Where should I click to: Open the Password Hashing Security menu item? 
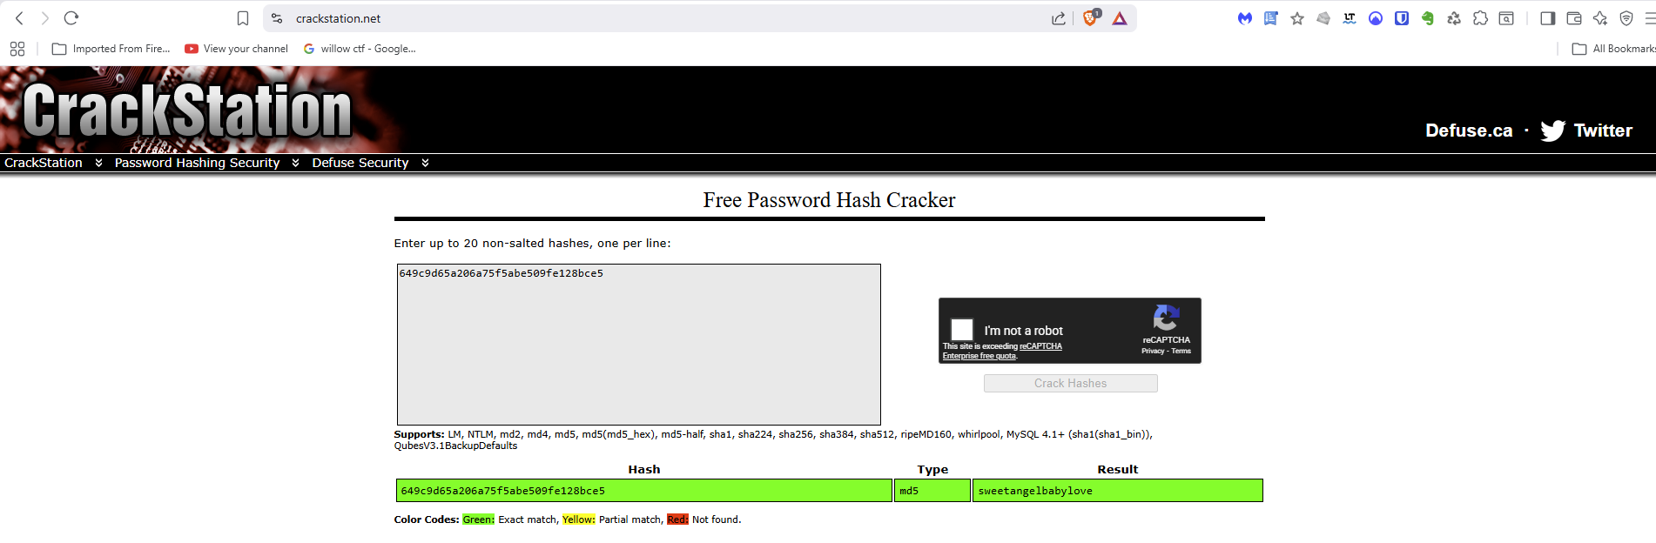(197, 163)
